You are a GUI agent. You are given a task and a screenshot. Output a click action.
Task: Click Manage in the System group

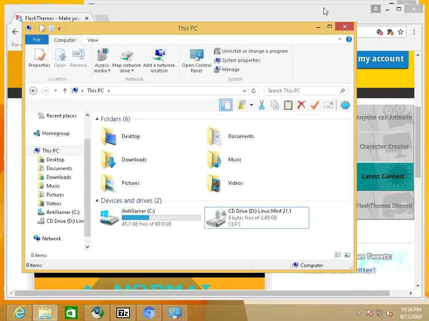coord(227,70)
